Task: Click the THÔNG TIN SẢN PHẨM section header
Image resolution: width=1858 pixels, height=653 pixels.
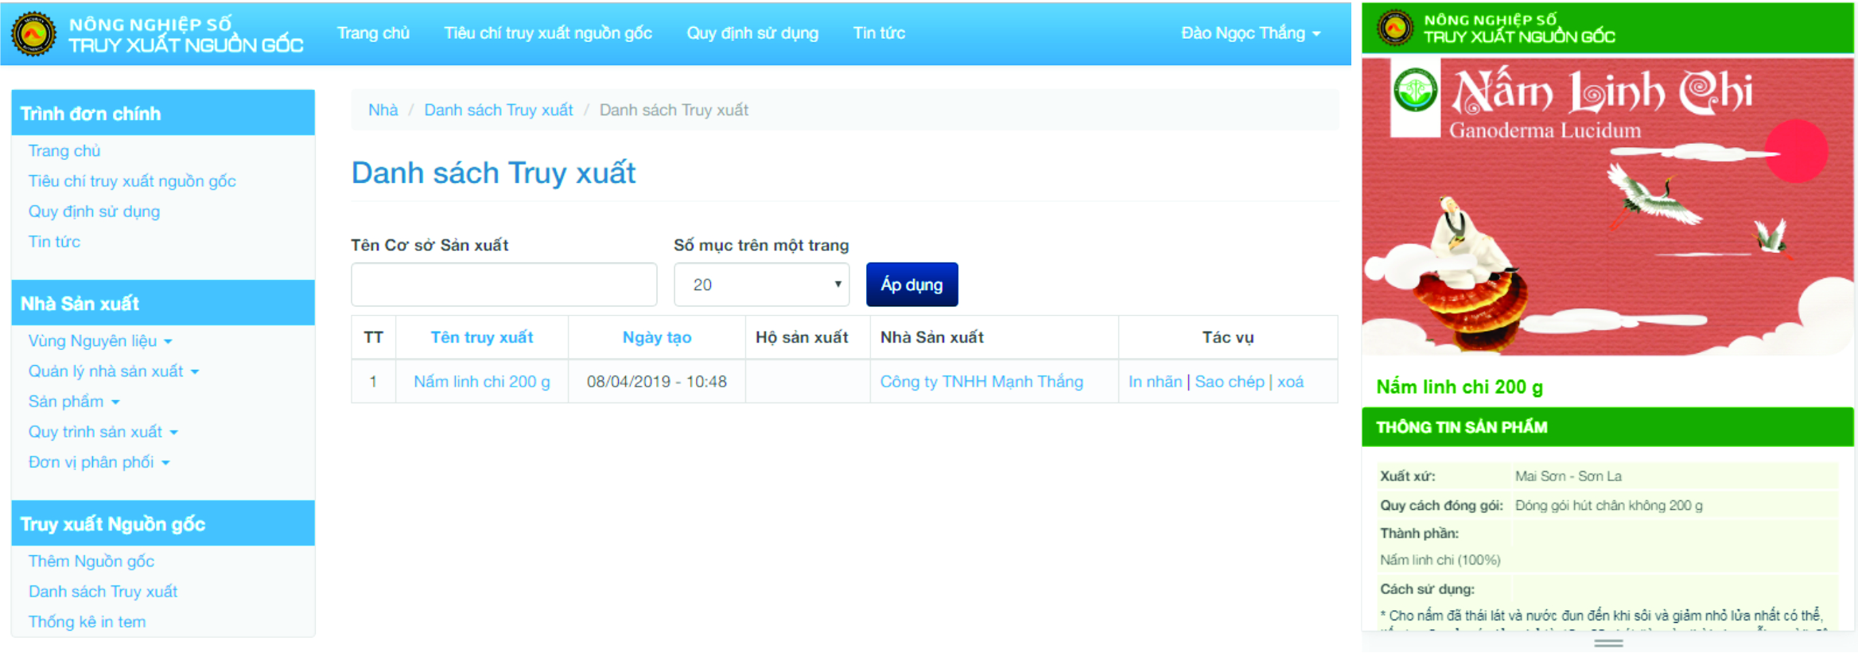Action: 1607,427
